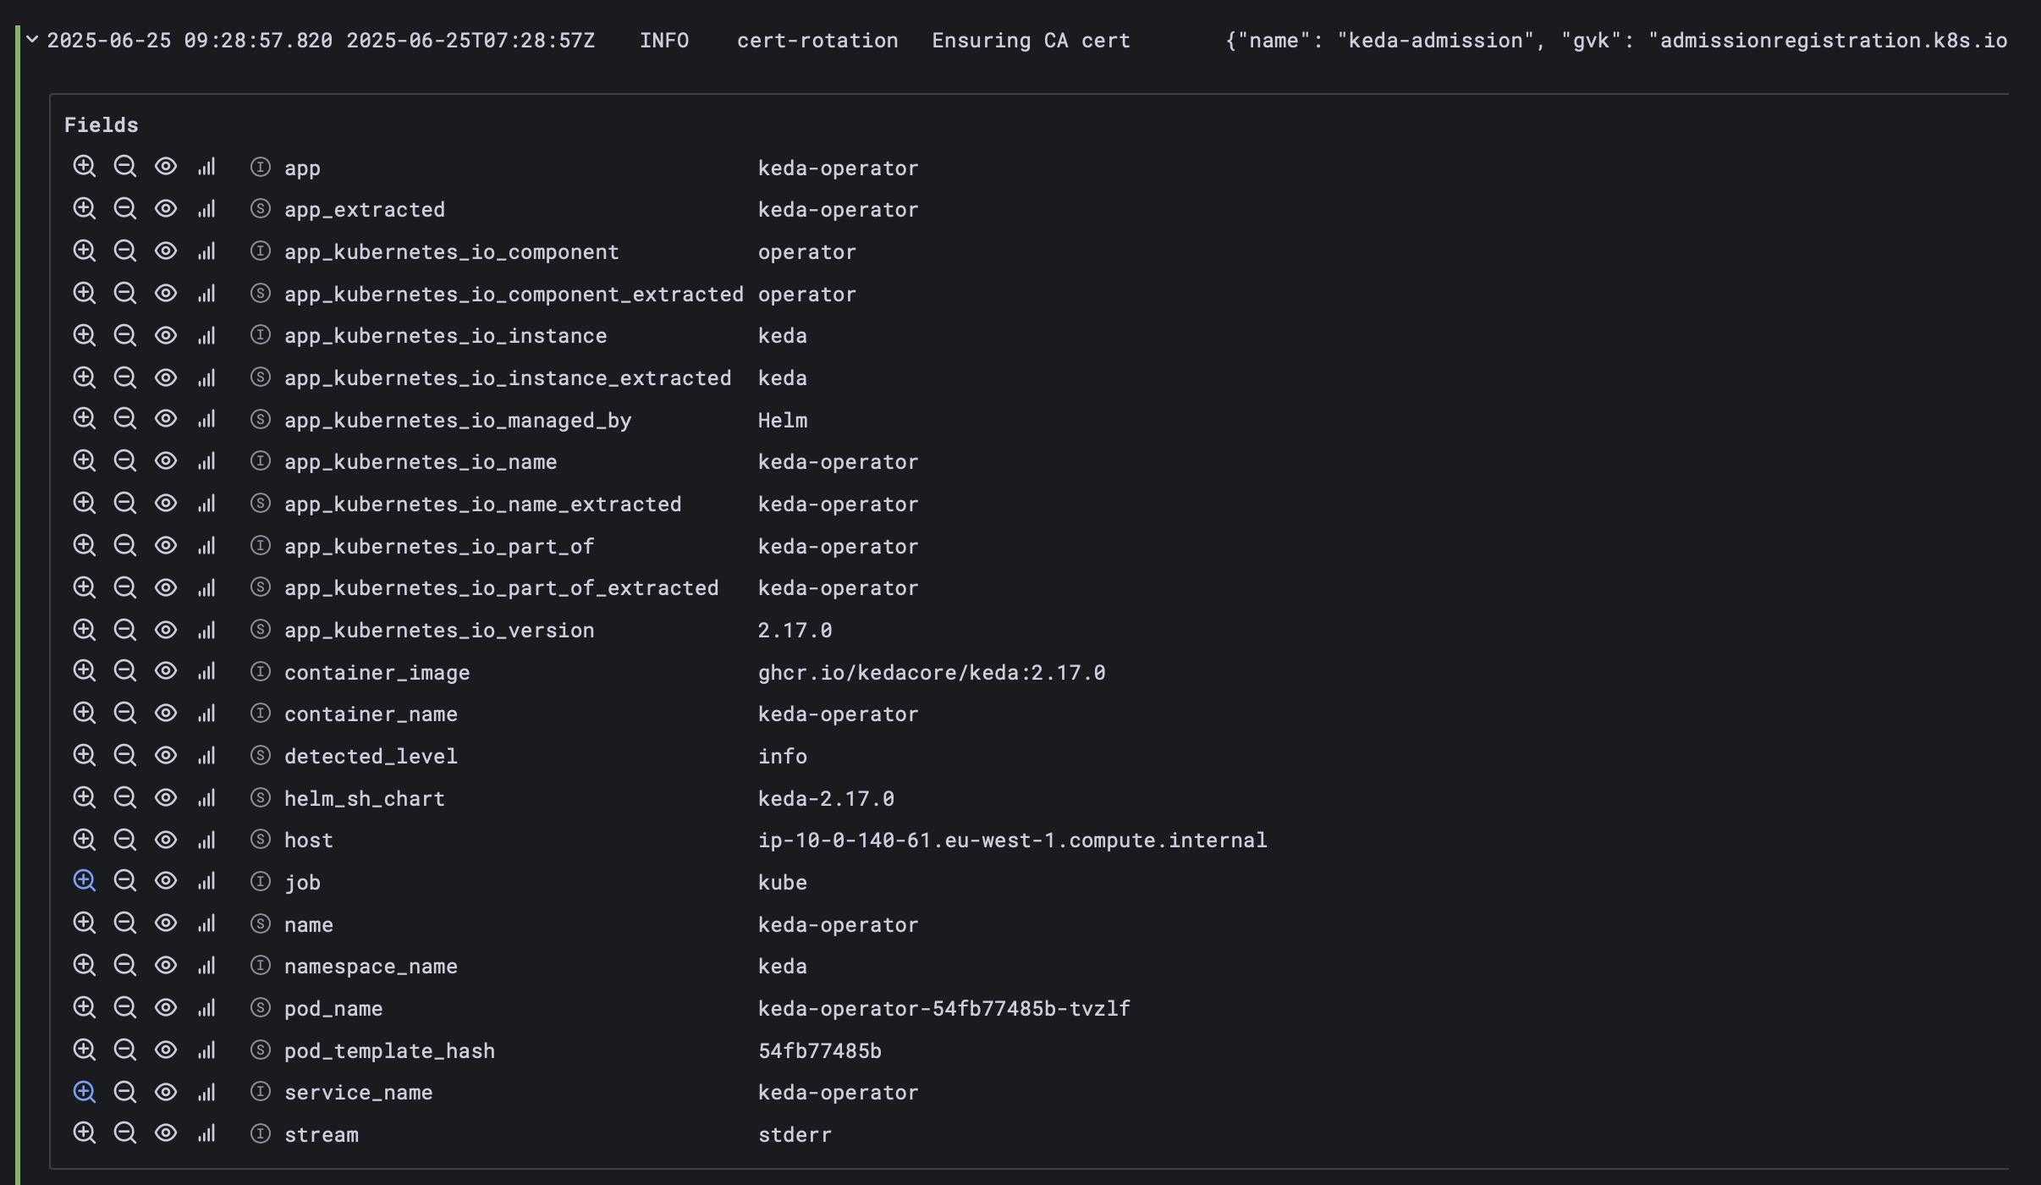This screenshot has width=2041, height=1185.
Task: Filter out helm_sh_chart keda-2.17.0
Action: click(x=126, y=797)
